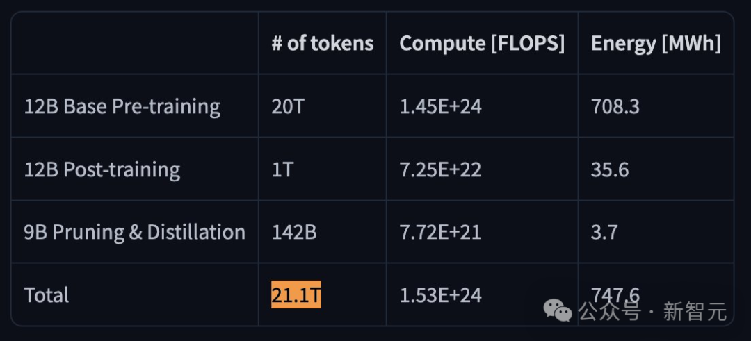Select the 1.53E+24 total compute value
This screenshot has width=751, height=341.
[440, 295]
